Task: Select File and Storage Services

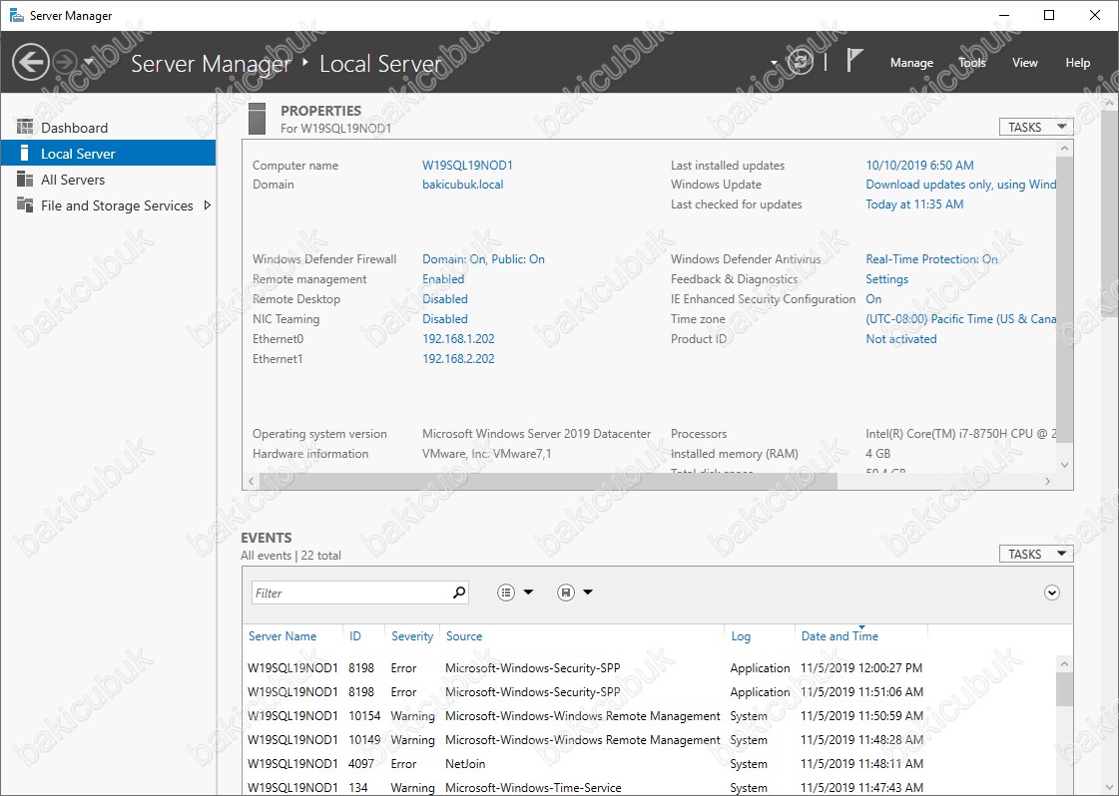Action: click(x=117, y=205)
